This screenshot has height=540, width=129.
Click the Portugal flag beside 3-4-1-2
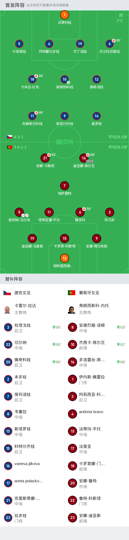coord(10,147)
